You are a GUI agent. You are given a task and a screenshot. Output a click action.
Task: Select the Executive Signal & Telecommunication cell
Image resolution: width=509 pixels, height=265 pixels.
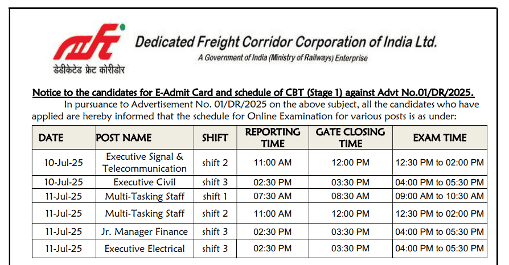point(145,162)
